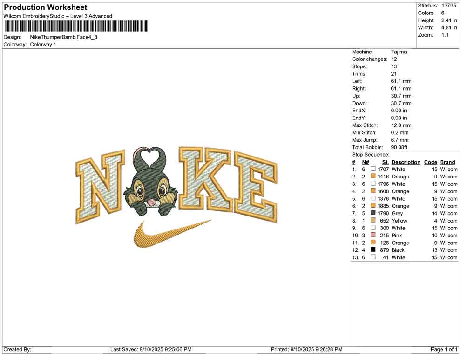Pick the yellow swatch in the 652 Yellow row
461x354 pixels.
(373, 220)
